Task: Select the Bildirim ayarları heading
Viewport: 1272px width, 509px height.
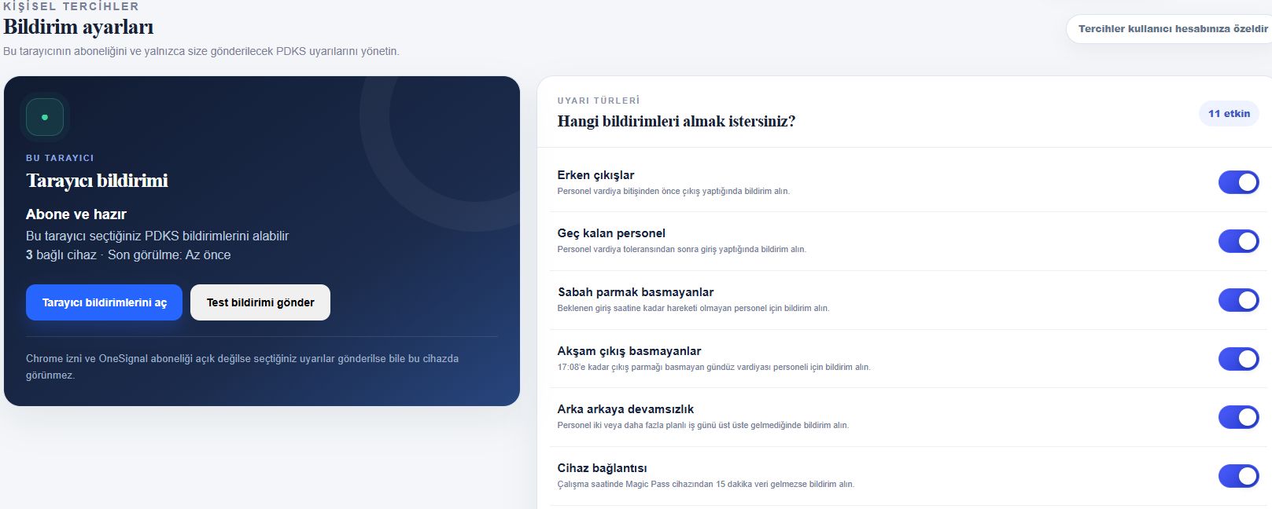Action: point(79,27)
